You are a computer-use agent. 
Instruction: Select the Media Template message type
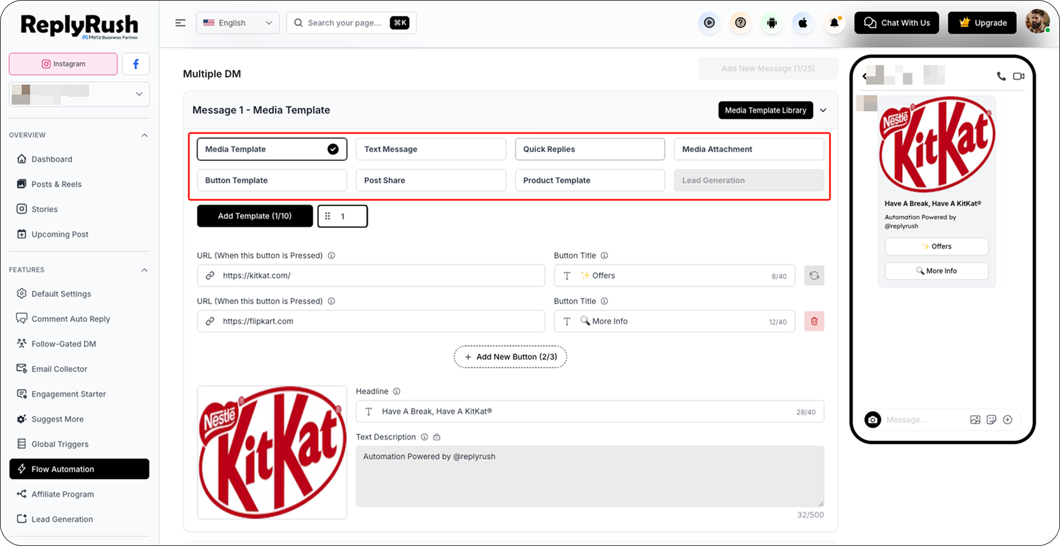pyautogui.click(x=272, y=149)
